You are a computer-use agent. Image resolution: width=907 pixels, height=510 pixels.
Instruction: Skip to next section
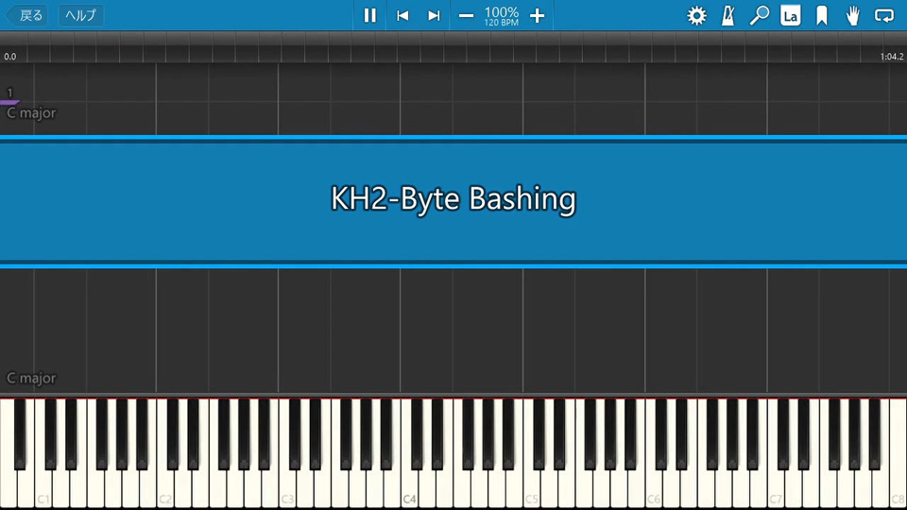coord(434,16)
